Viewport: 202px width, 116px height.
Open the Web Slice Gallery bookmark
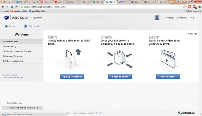tap(38, 11)
